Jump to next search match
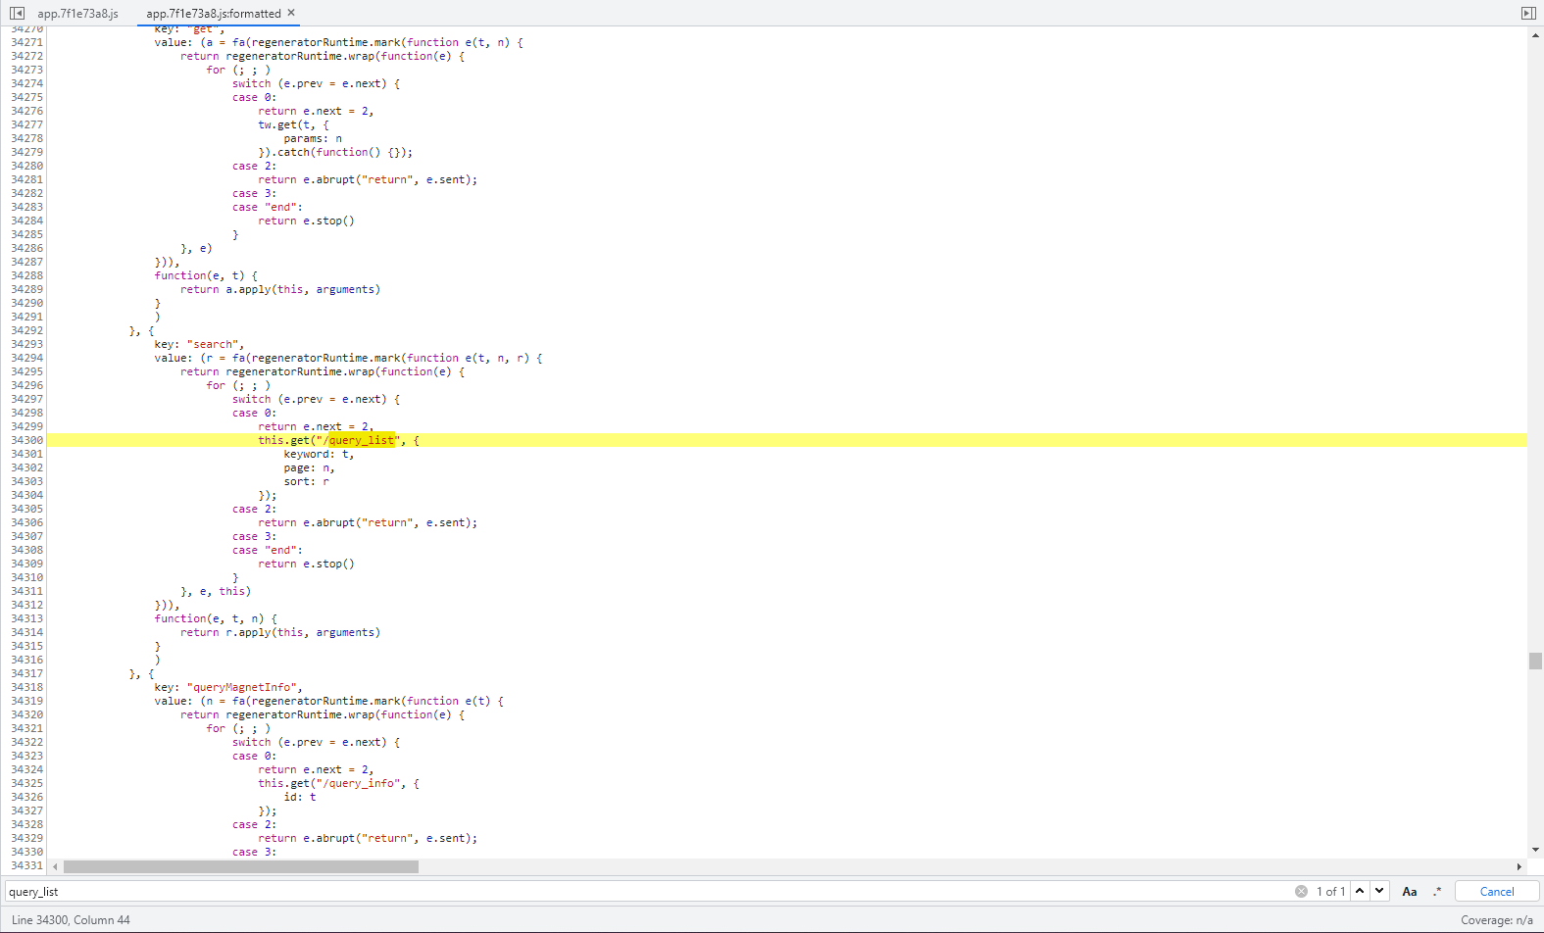This screenshot has width=1544, height=933. point(1379,891)
